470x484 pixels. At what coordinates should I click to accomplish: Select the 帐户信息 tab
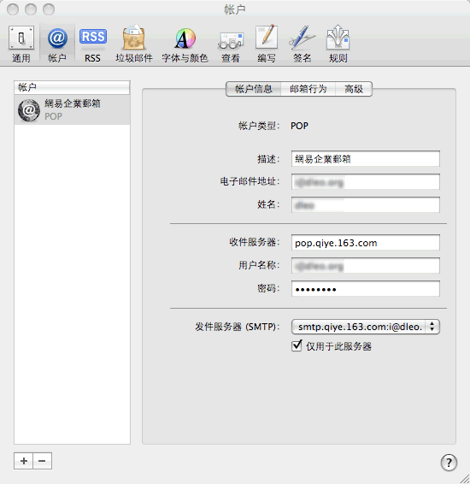254,89
